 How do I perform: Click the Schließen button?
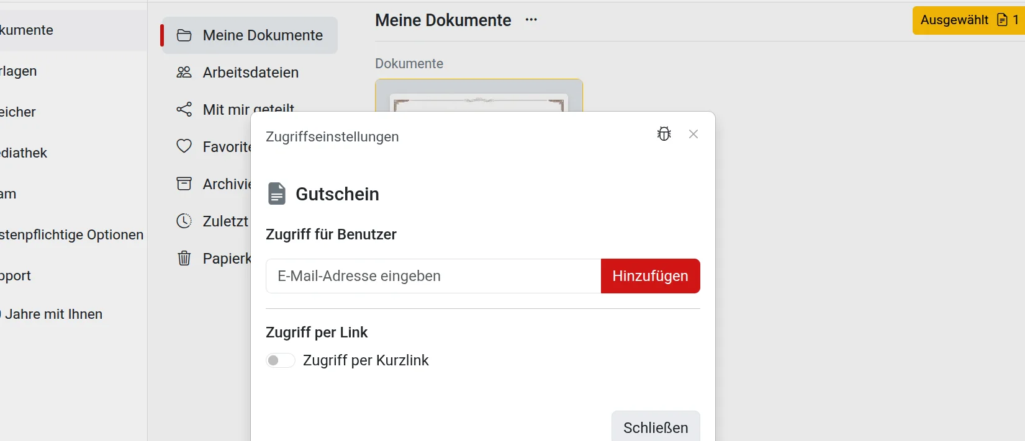coord(656,427)
